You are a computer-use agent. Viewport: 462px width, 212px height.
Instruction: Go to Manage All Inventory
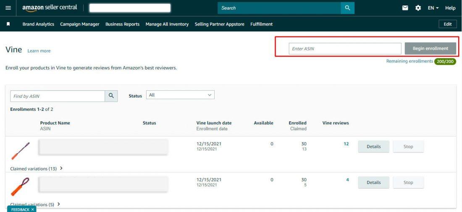pos(167,24)
